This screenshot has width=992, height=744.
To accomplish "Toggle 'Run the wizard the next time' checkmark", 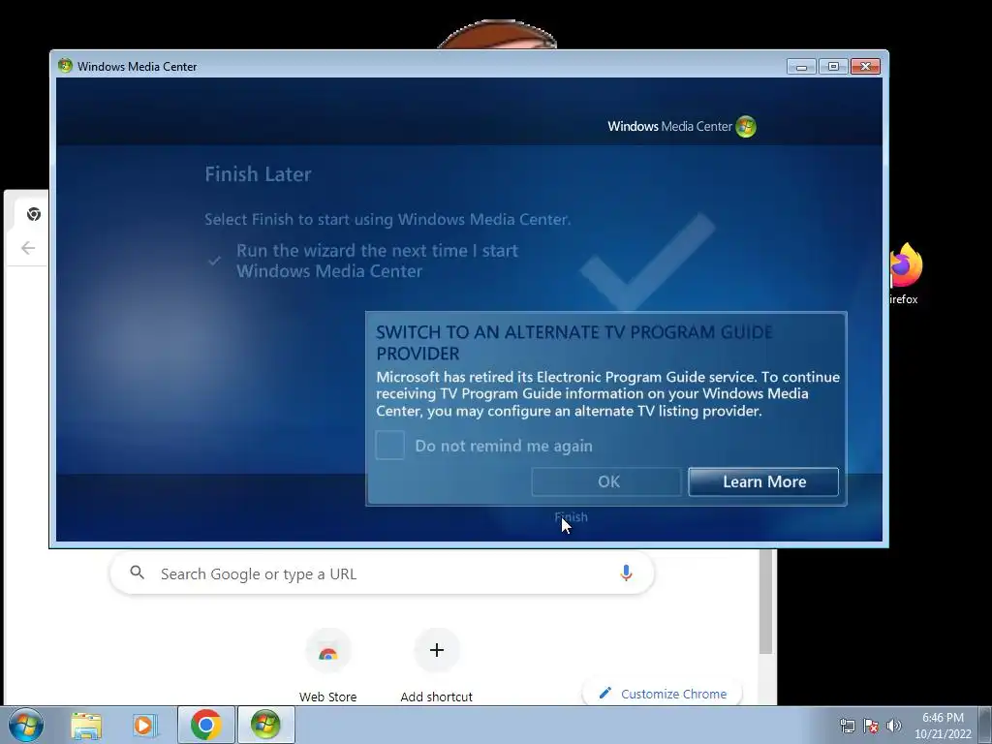I will [x=214, y=261].
